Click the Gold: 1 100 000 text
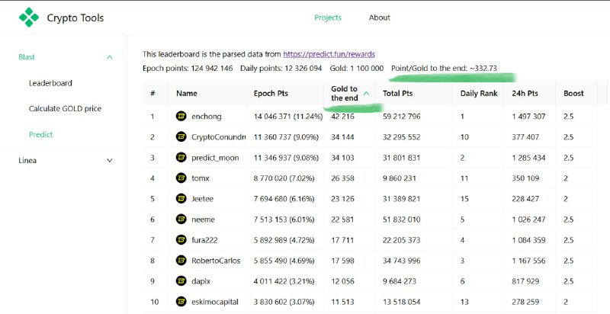This screenshot has height=314, width=610. click(x=356, y=69)
